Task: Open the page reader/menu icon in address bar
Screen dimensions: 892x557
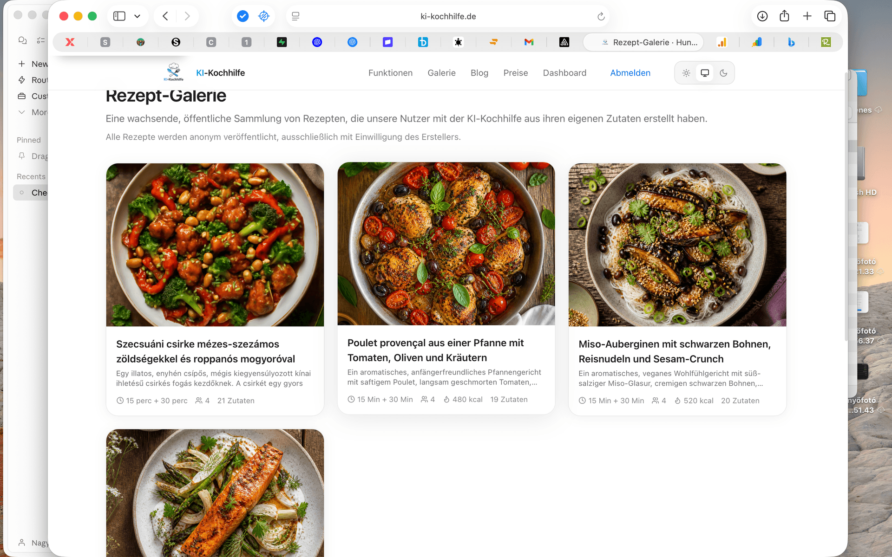Action: (x=295, y=16)
